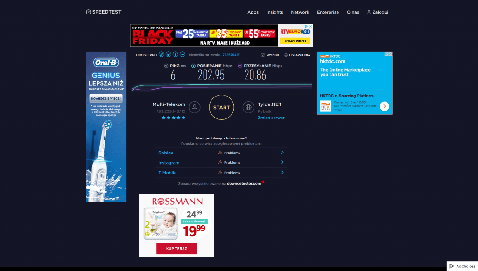Image resolution: width=478 pixels, height=271 pixels.
Task: Start the speed test with the START button
Action: (x=222, y=107)
